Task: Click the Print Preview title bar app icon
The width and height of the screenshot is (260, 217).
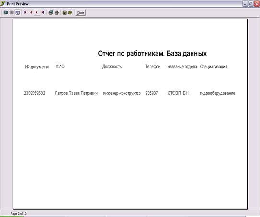Action: pos(3,3)
